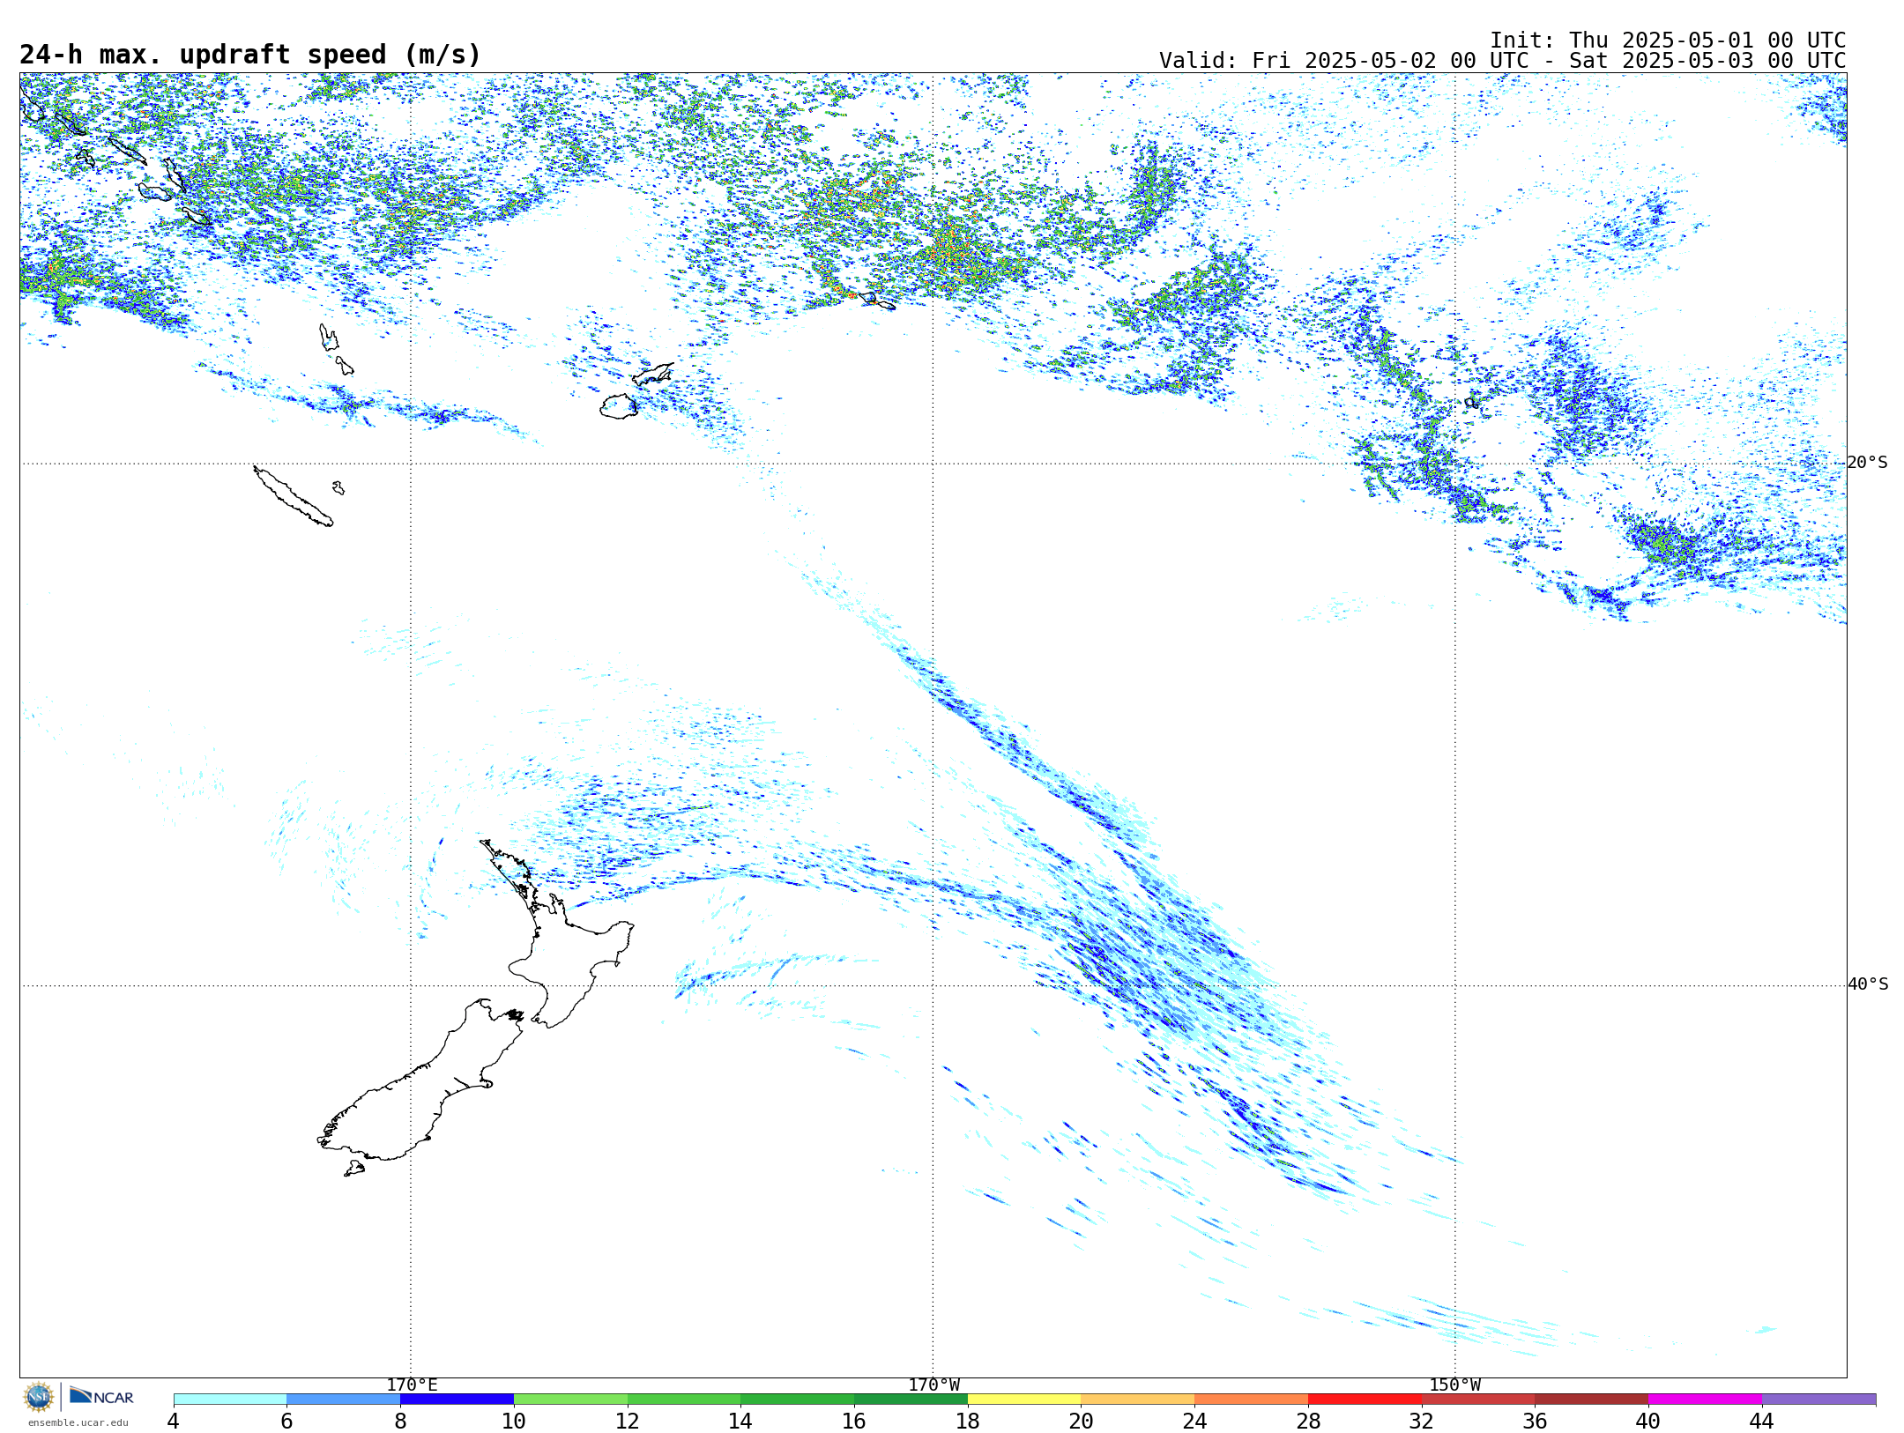This screenshot has width=1904, height=1433.
Task: Click the 20°S latitude label
Action: (x=1868, y=463)
